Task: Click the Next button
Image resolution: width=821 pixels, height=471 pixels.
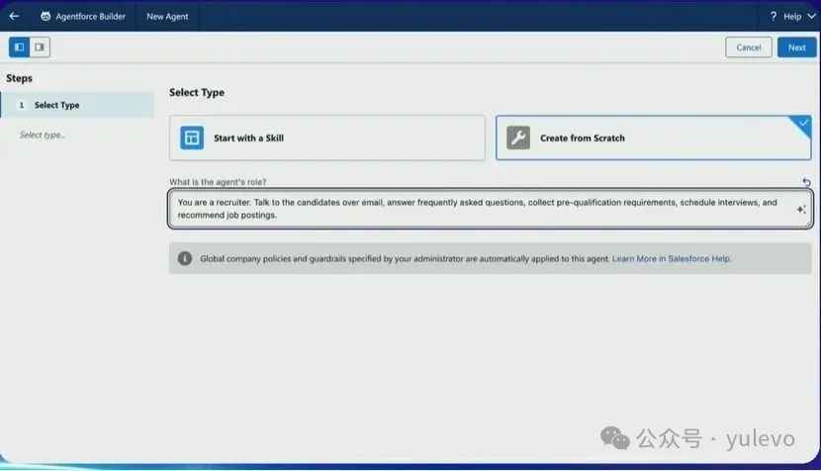Action: 796,47
